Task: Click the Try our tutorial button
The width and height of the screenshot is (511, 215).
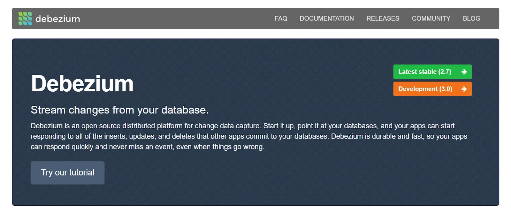Action: tap(67, 173)
